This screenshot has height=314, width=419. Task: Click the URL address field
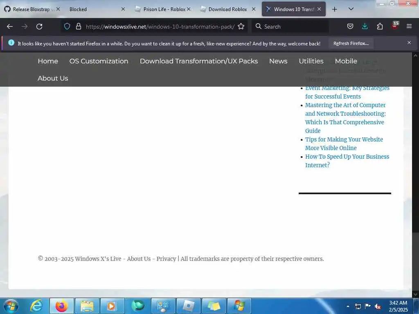(160, 27)
